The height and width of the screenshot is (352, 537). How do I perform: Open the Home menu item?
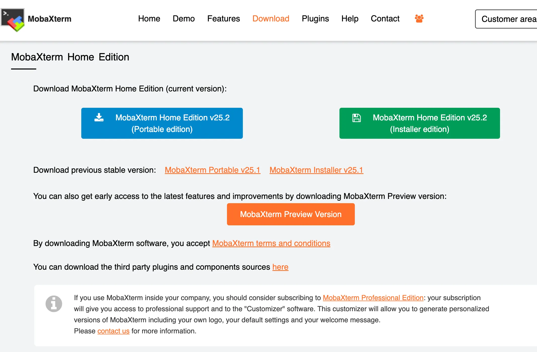coord(149,19)
